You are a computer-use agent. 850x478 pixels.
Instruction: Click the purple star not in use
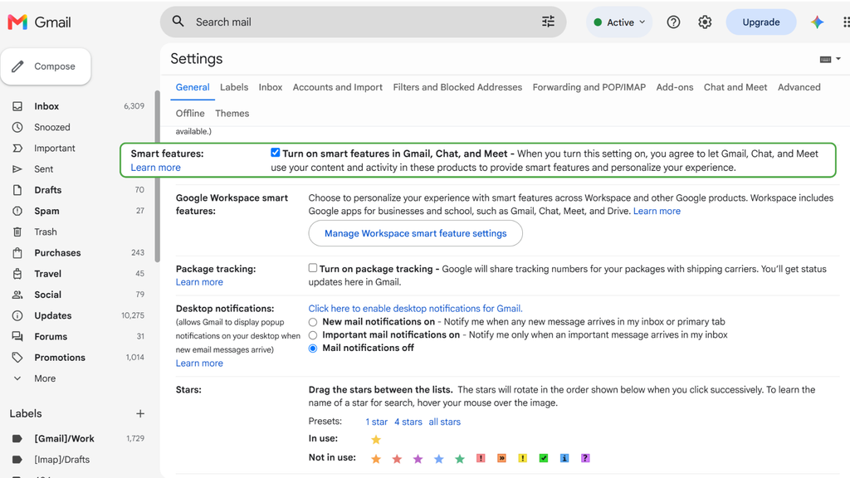(x=418, y=459)
